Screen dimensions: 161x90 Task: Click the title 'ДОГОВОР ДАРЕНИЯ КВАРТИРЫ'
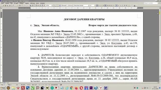coord(84,19)
